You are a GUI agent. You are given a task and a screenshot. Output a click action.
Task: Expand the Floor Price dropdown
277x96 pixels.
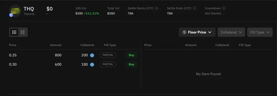[x=197, y=32]
